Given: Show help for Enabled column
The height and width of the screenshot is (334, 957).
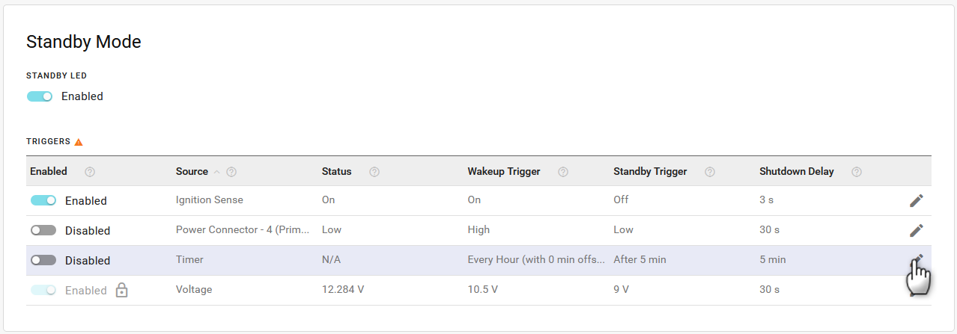Looking at the screenshot, I should point(90,172).
